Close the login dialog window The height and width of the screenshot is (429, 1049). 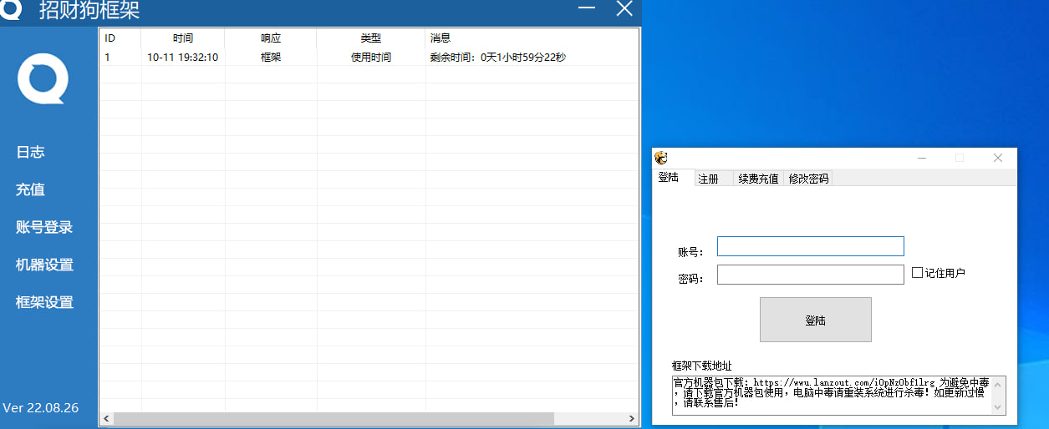point(997,158)
